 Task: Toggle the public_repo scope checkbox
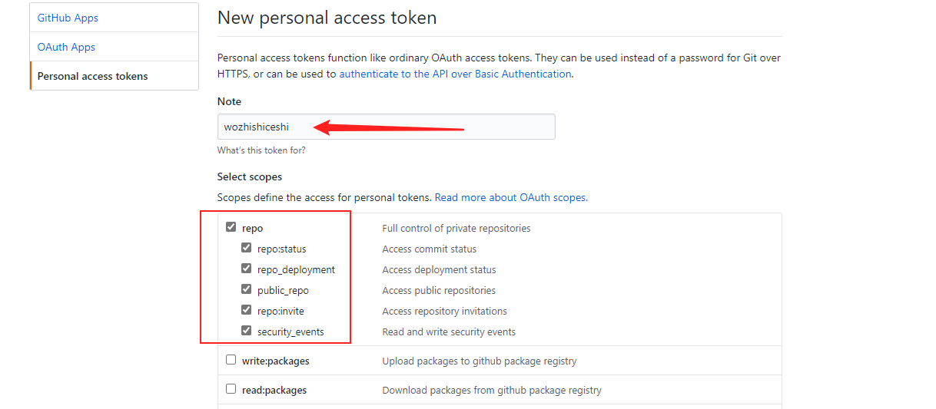[246, 289]
